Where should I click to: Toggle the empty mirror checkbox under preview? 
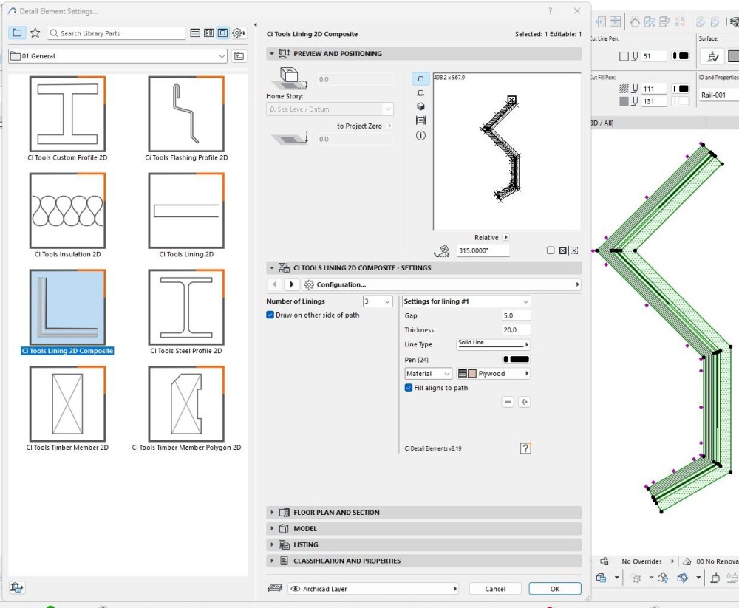551,250
